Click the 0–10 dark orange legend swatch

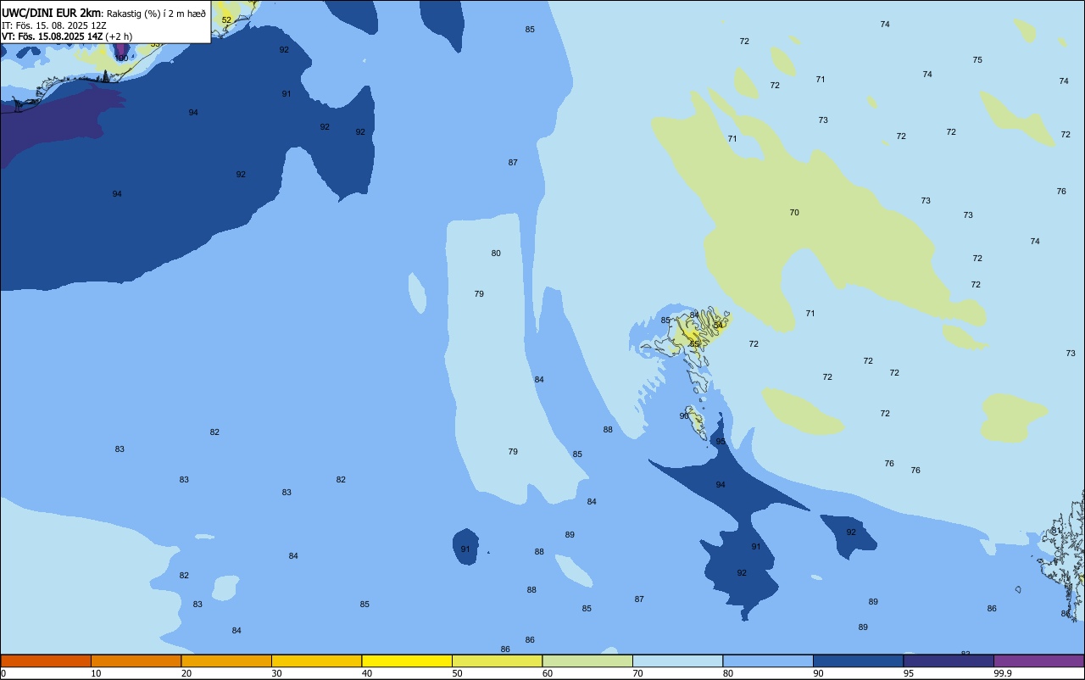[x=46, y=660]
